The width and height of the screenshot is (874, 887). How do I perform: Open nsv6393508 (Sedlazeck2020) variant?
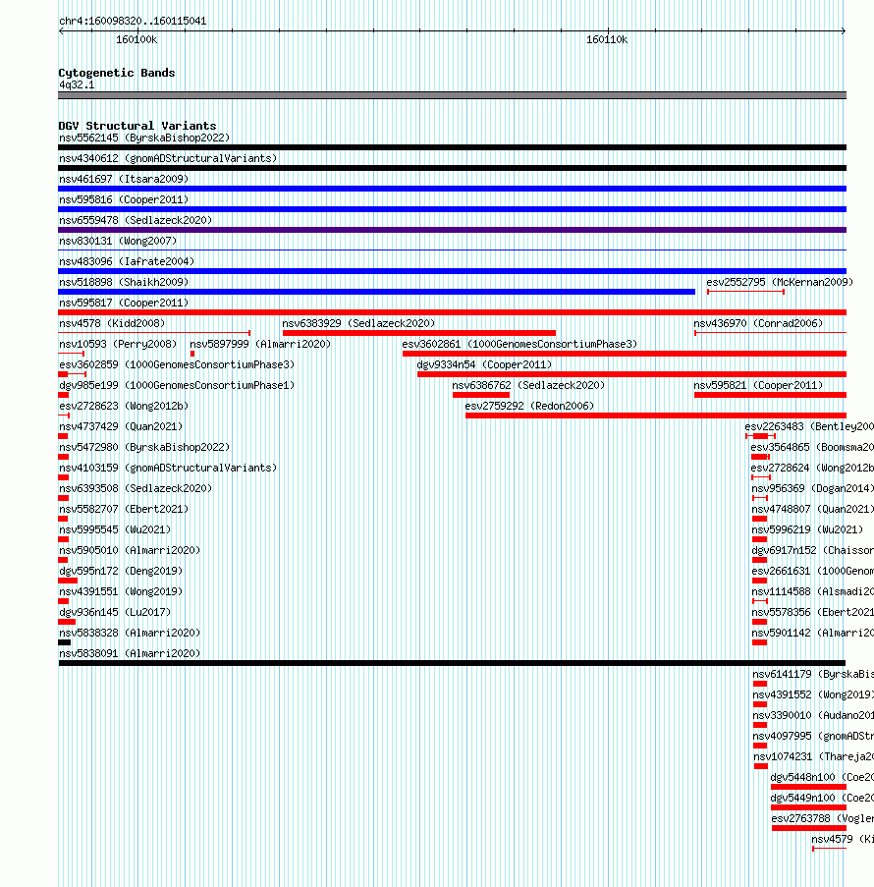click(x=136, y=489)
